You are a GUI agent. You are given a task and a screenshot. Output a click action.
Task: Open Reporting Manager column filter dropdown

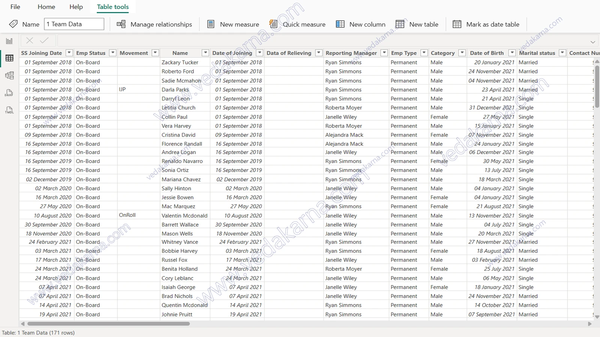tap(384, 53)
